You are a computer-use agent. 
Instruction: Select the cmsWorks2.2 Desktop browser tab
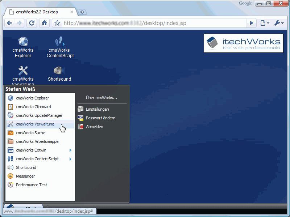pos(40,12)
